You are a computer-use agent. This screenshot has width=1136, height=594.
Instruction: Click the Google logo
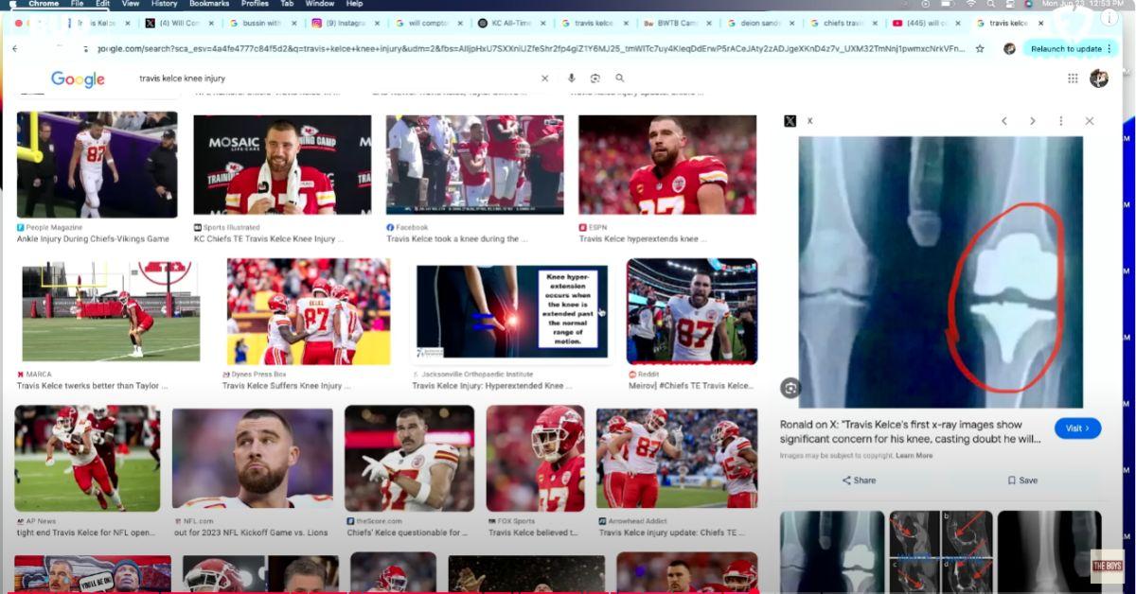point(78,79)
